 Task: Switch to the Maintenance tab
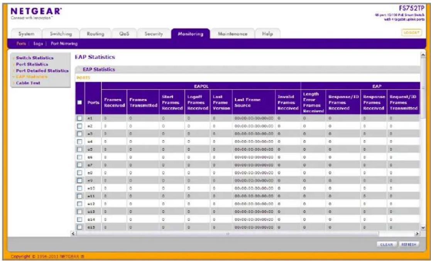(233, 34)
